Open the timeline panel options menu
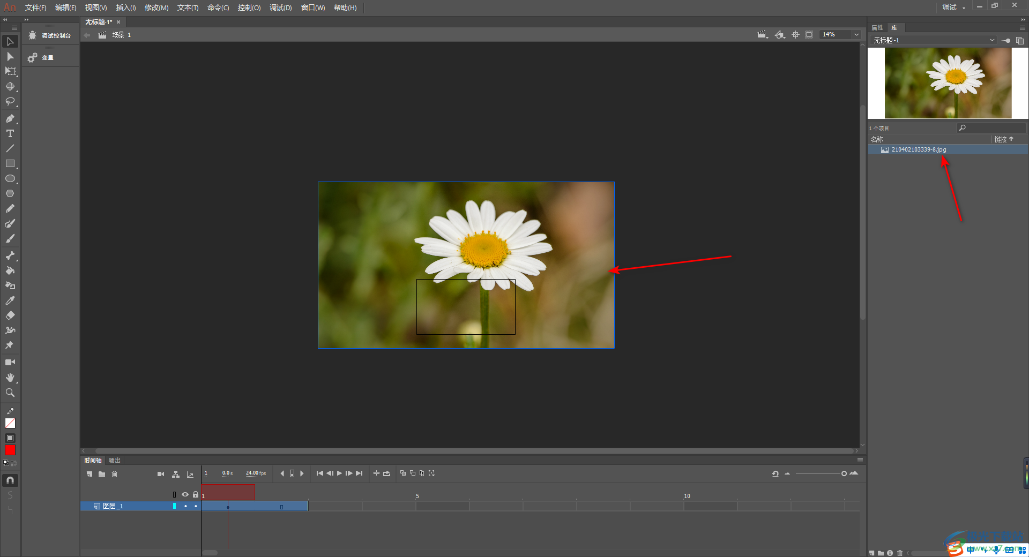This screenshot has width=1029, height=557. (860, 461)
